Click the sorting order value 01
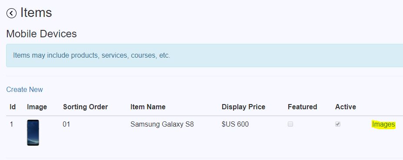The width and height of the screenshot is (403, 160). click(x=67, y=124)
